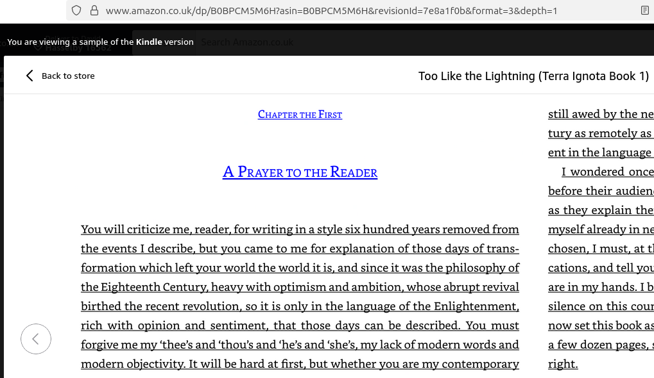The height and width of the screenshot is (378, 654).
Task: Follow the "A Prayer to the Reader" heading link
Action: click(300, 172)
